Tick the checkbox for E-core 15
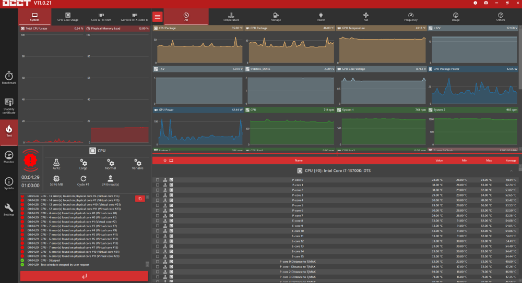Image resolution: width=522 pixels, height=283 pixels. (x=158, y=256)
